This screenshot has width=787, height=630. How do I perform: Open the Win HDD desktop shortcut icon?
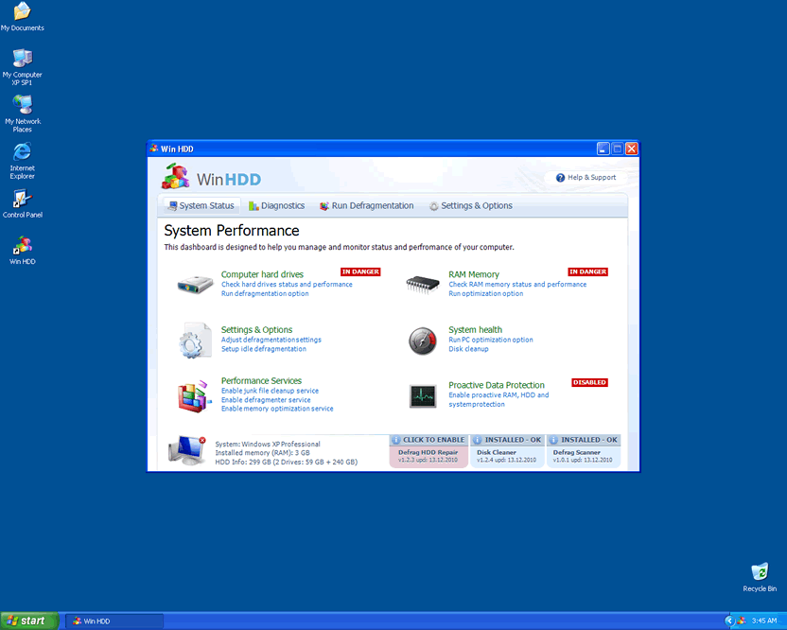[x=22, y=246]
